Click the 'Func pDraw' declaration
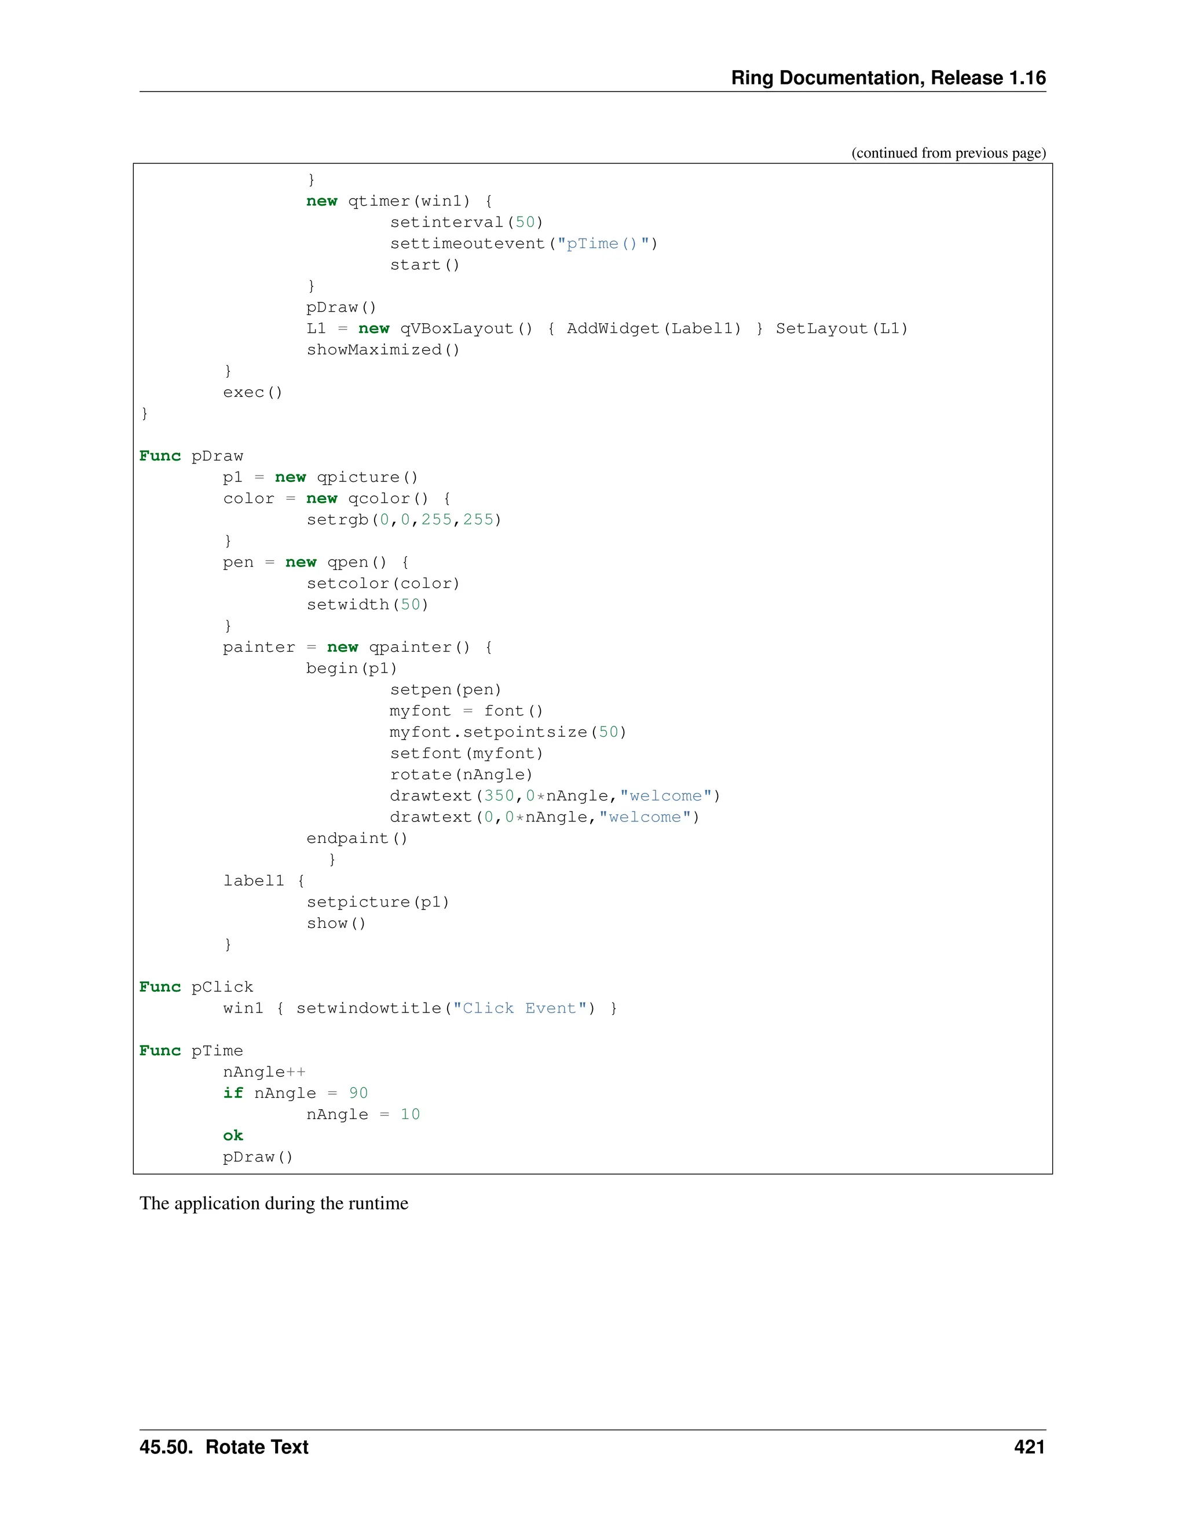The image size is (1186, 1535). 191,456
